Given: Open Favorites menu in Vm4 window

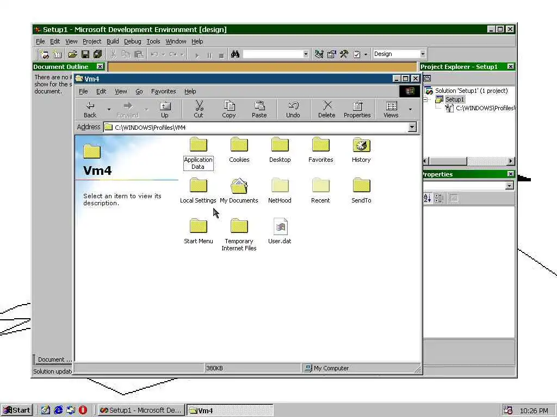Looking at the screenshot, I should pyautogui.click(x=163, y=91).
